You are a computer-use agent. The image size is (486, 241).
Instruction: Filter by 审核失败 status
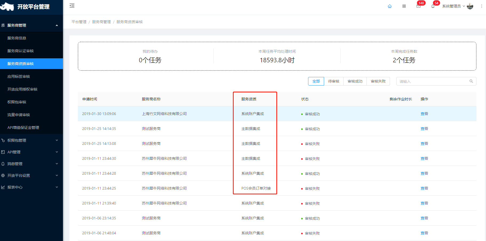click(378, 81)
